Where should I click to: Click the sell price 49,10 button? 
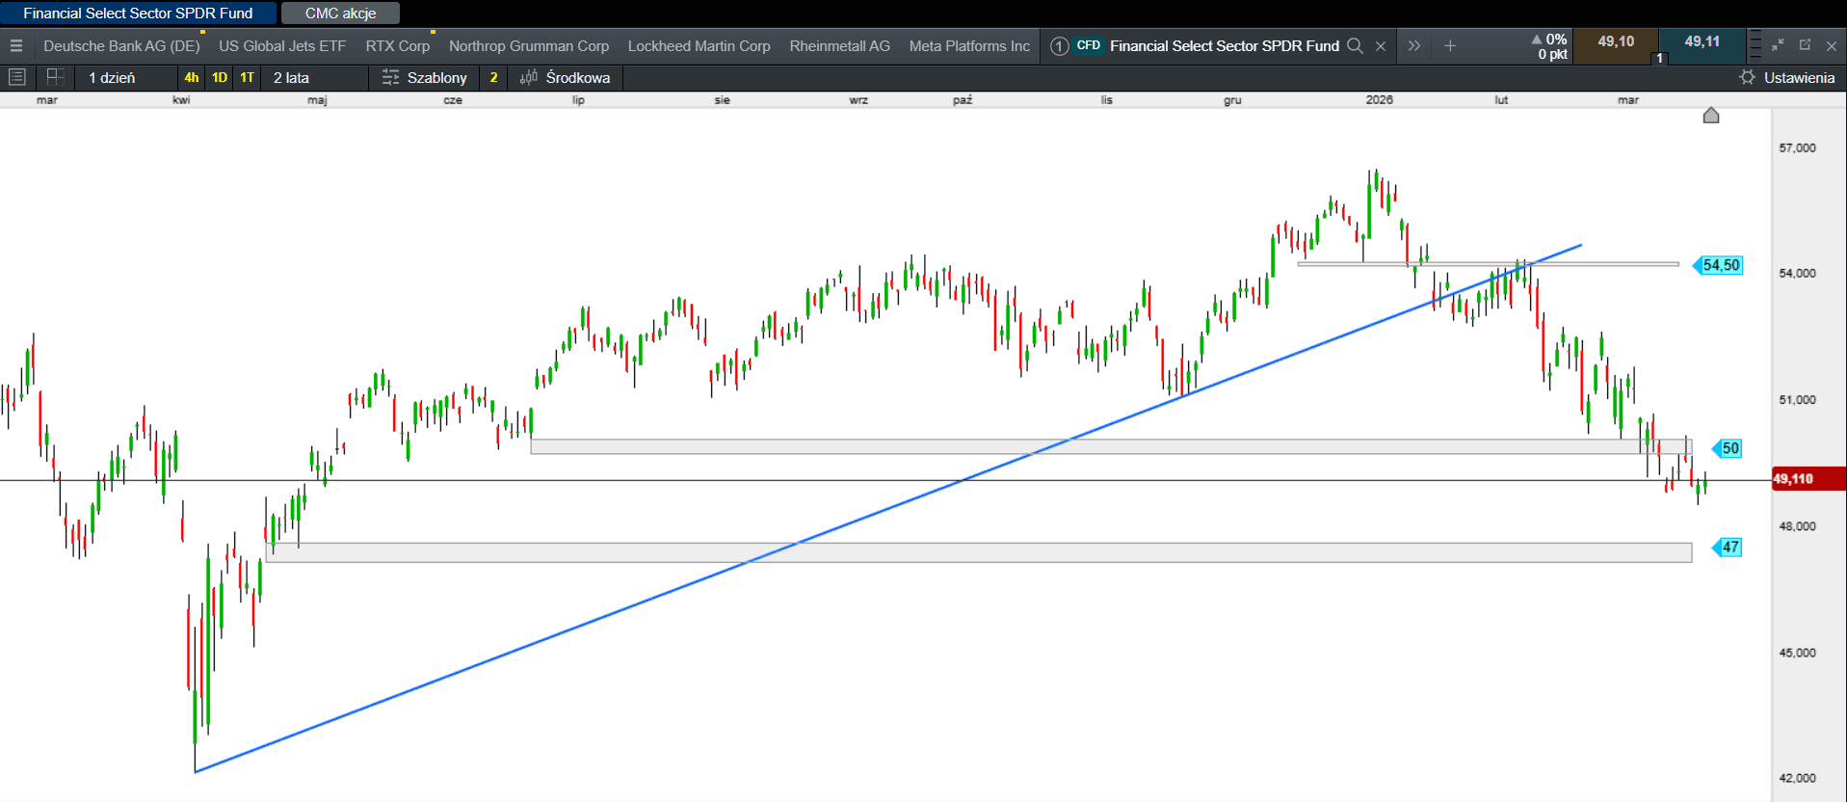point(1616,42)
